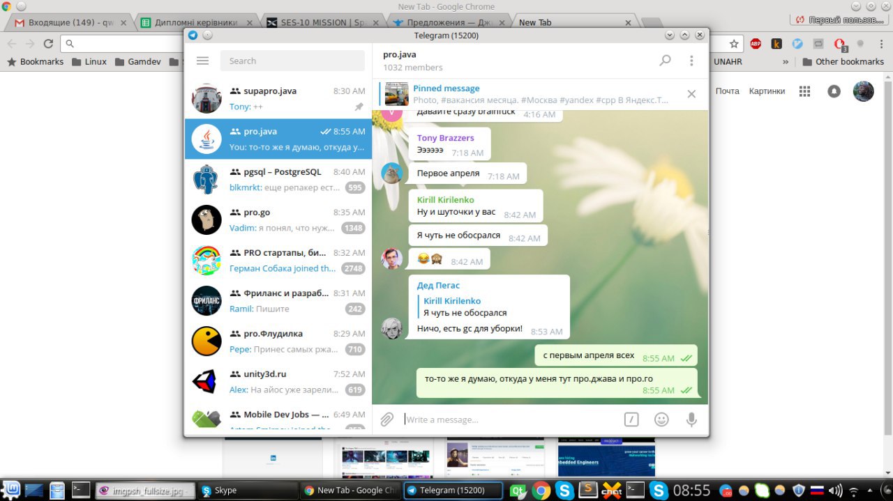Click the 08:55 taskbar clock
This screenshot has height=501, width=893.
(x=691, y=491)
